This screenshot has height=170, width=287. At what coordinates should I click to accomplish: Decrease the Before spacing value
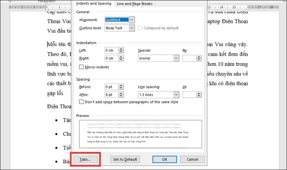tap(121, 88)
